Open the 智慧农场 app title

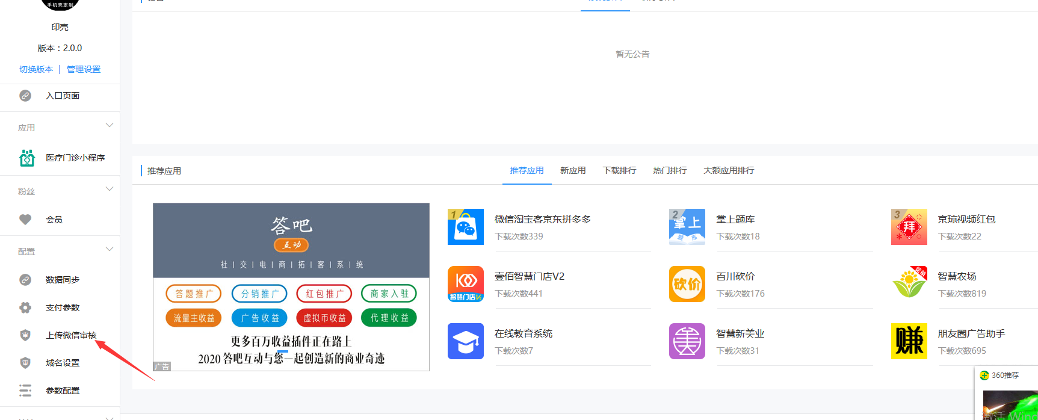pos(957,276)
